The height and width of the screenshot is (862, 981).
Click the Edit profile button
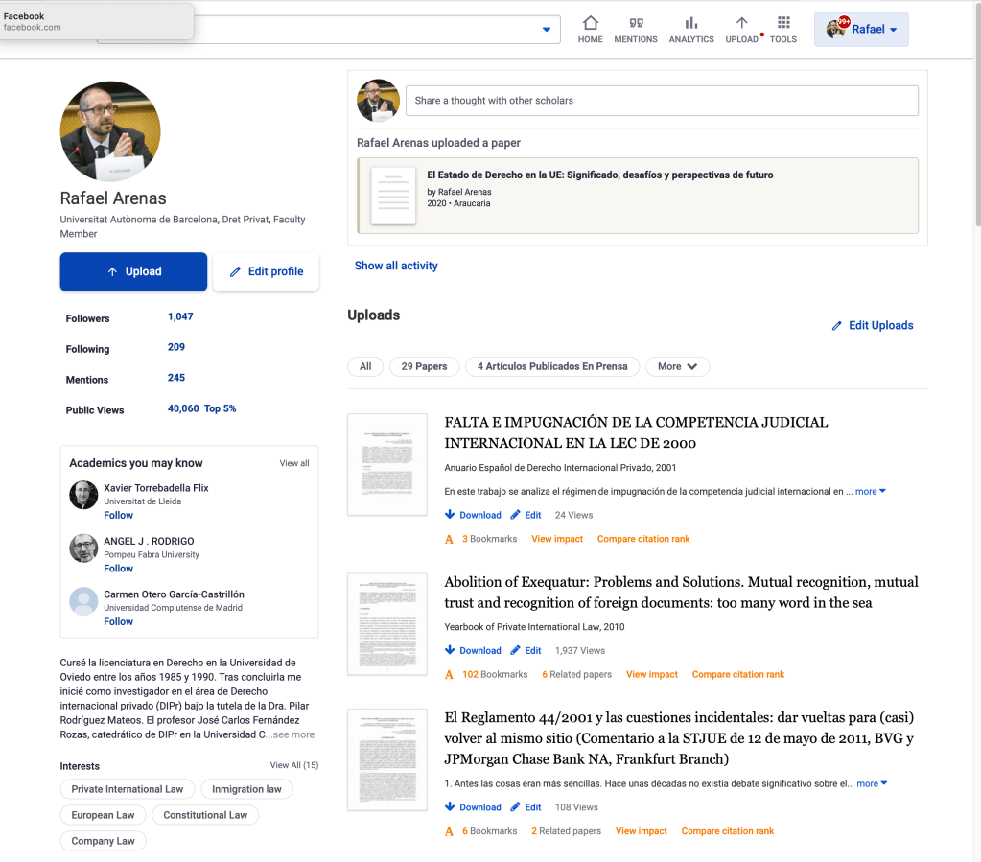tap(266, 271)
